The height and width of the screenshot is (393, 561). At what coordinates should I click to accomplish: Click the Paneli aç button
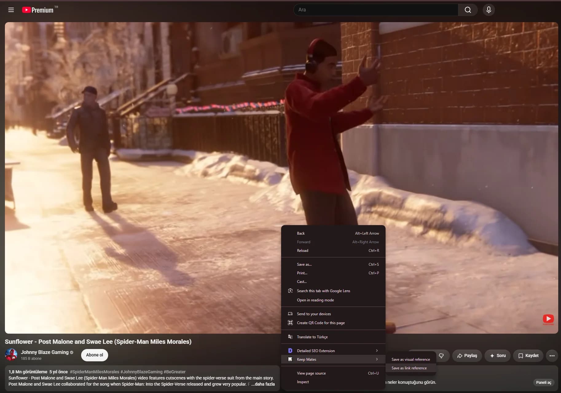click(x=543, y=383)
